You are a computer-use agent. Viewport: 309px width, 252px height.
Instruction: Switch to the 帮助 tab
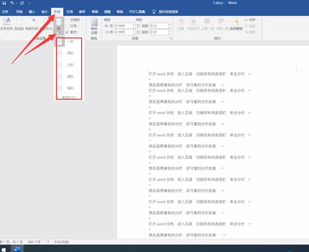pos(120,12)
